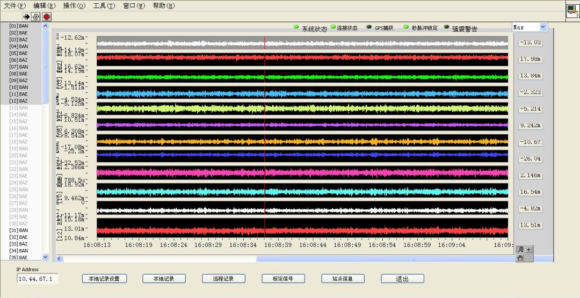Open the 操作(O) menu
580x298 pixels.
click(x=74, y=5)
